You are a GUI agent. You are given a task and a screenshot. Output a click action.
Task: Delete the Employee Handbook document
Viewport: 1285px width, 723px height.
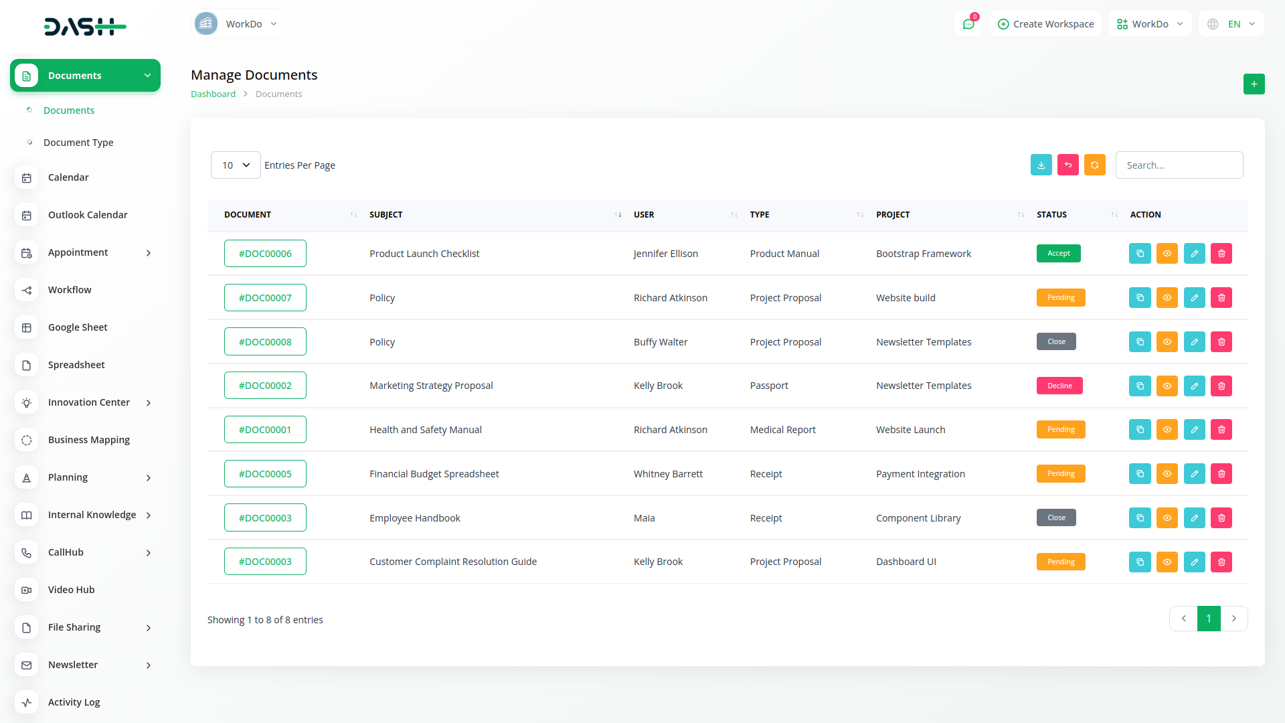[x=1221, y=517]
